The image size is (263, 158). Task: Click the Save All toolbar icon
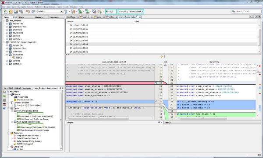pyautogui.click(x=21, y=11)
